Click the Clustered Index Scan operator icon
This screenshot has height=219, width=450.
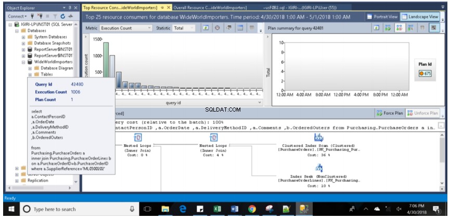point(318,138)
